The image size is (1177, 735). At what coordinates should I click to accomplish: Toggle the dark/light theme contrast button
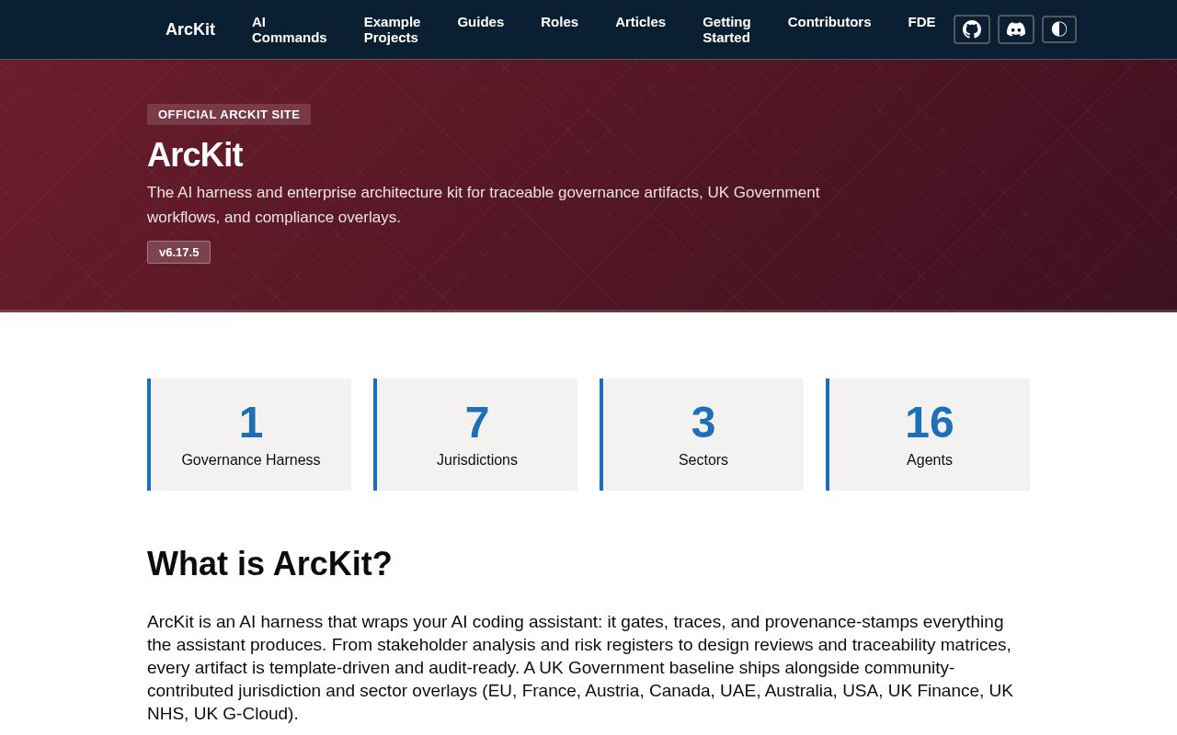(x=1059, y=29)
